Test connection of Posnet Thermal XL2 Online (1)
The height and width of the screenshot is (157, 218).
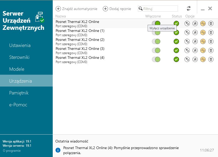187,32
